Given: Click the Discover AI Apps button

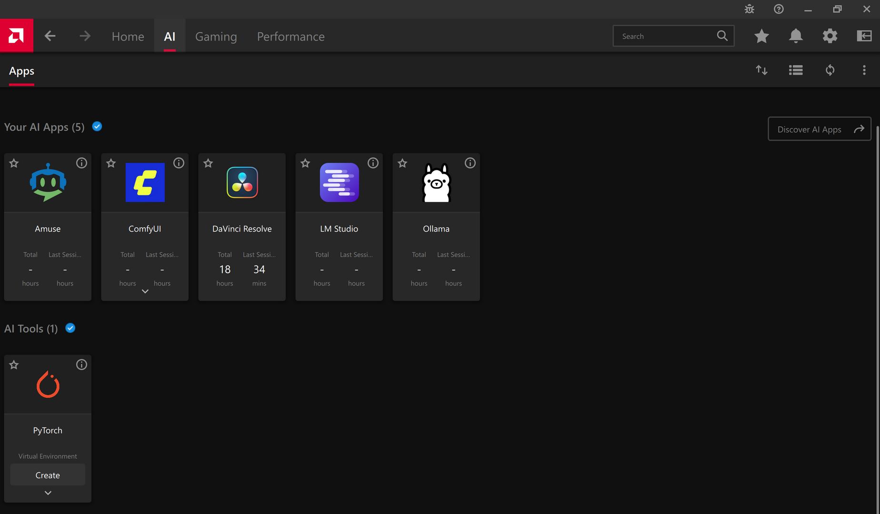Looking at the screenshot, I should pos(819,129).
